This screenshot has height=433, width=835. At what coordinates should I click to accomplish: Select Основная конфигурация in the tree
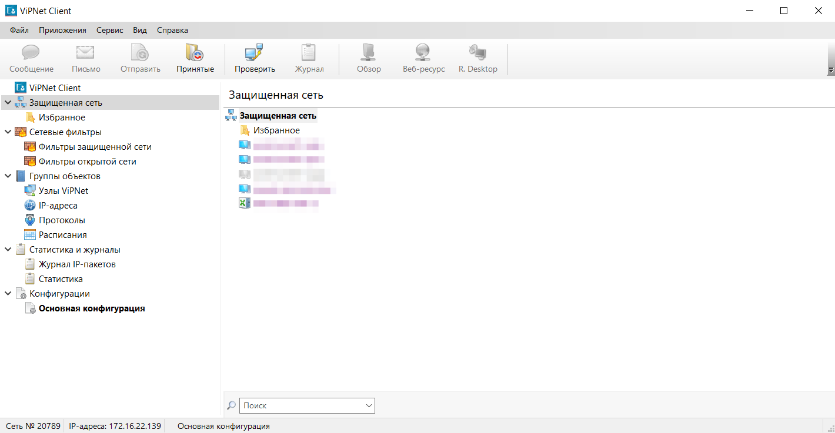tap(91, 308)
